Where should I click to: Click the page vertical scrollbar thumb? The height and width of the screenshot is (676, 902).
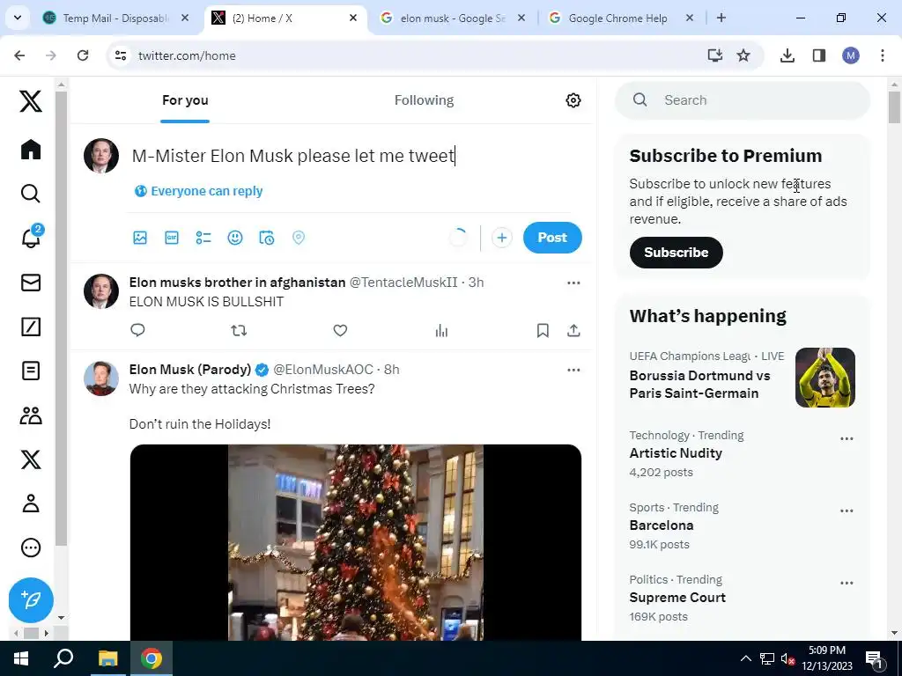tap(894, 107)
